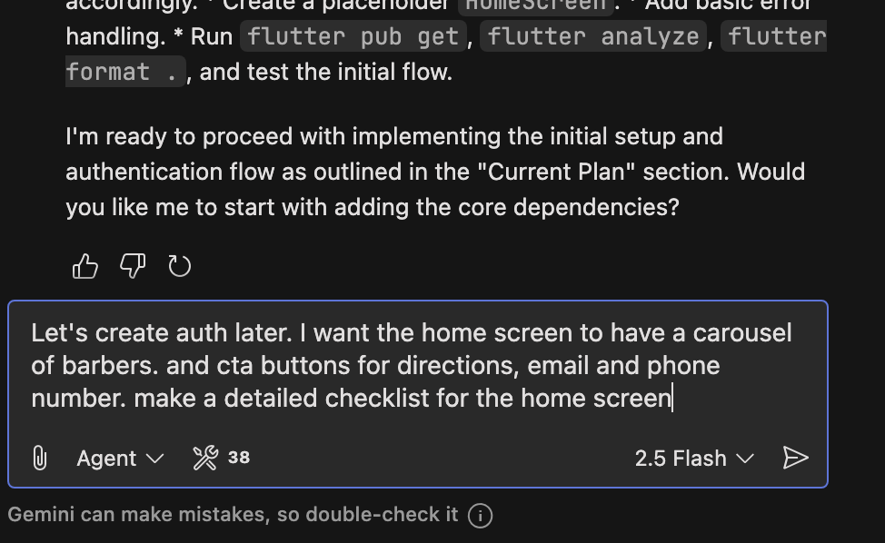The image size is (885, 543).
Task: Click the thumbs down icon under the reply
Action: click(133, 265)
